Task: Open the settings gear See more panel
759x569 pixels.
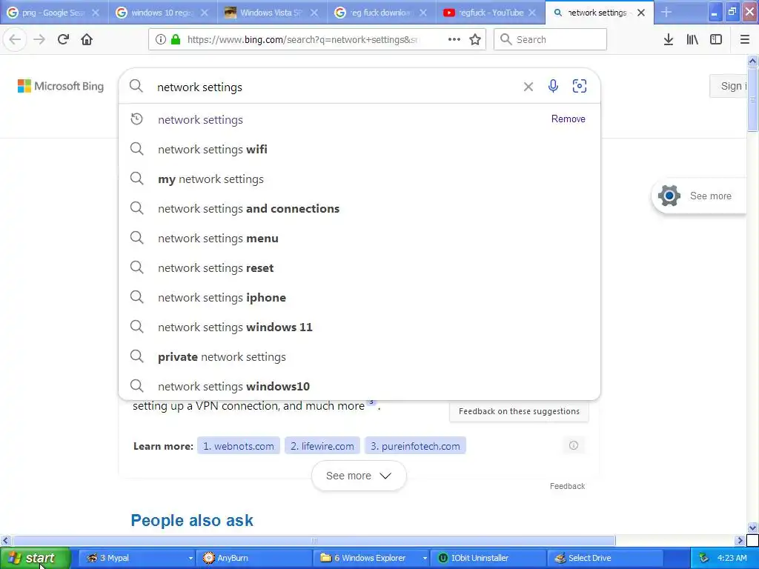Action: tap(699, 196)
